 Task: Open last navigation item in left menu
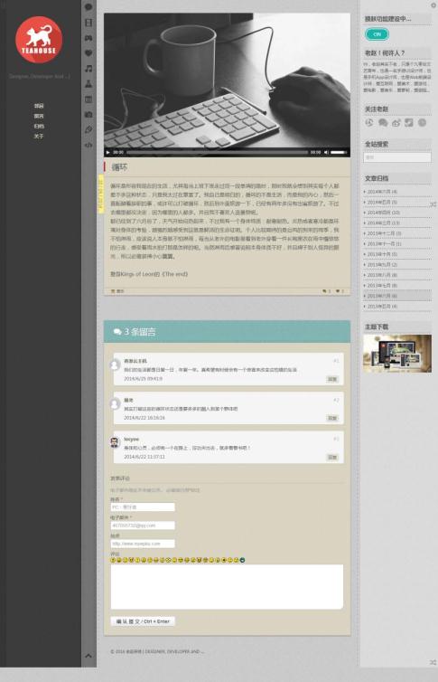click(39, 137)
